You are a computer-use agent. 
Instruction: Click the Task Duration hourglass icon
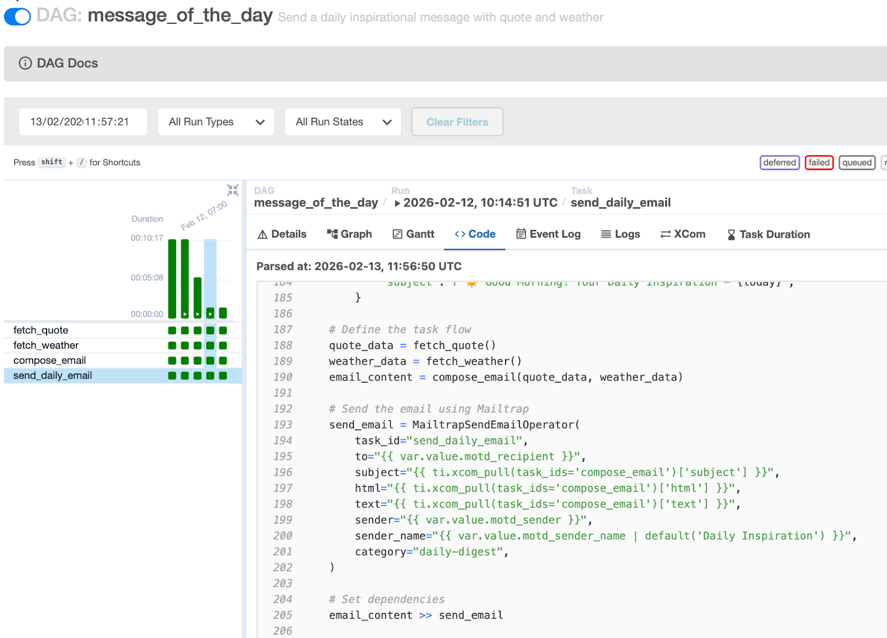pos(731,234)
